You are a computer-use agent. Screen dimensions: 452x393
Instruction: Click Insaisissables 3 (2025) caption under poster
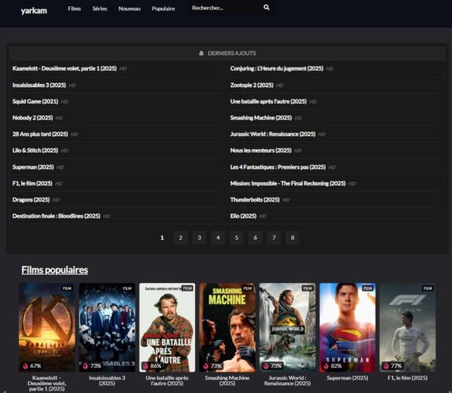107,380
